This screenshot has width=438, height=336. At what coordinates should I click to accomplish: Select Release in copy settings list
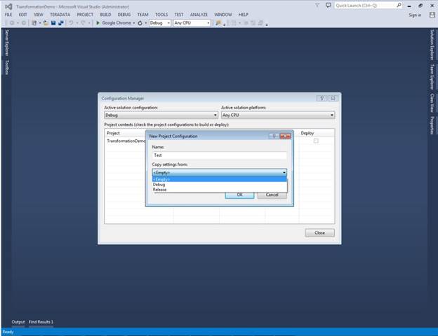click(x=220, y=190)
